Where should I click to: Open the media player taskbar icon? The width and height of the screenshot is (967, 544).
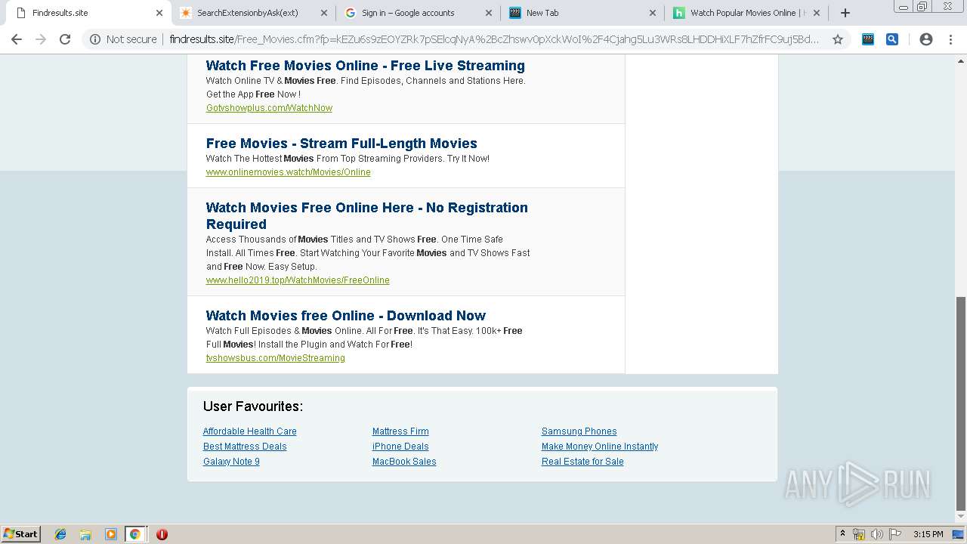click(x=110, y=534)
